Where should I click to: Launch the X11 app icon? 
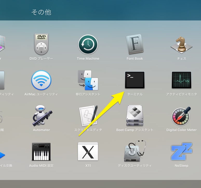point(88,151)
